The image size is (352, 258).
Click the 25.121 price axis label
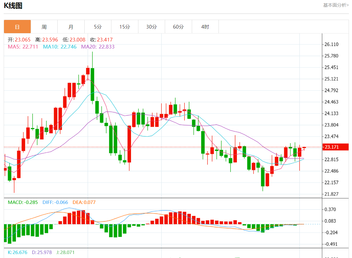pos(331,79)
